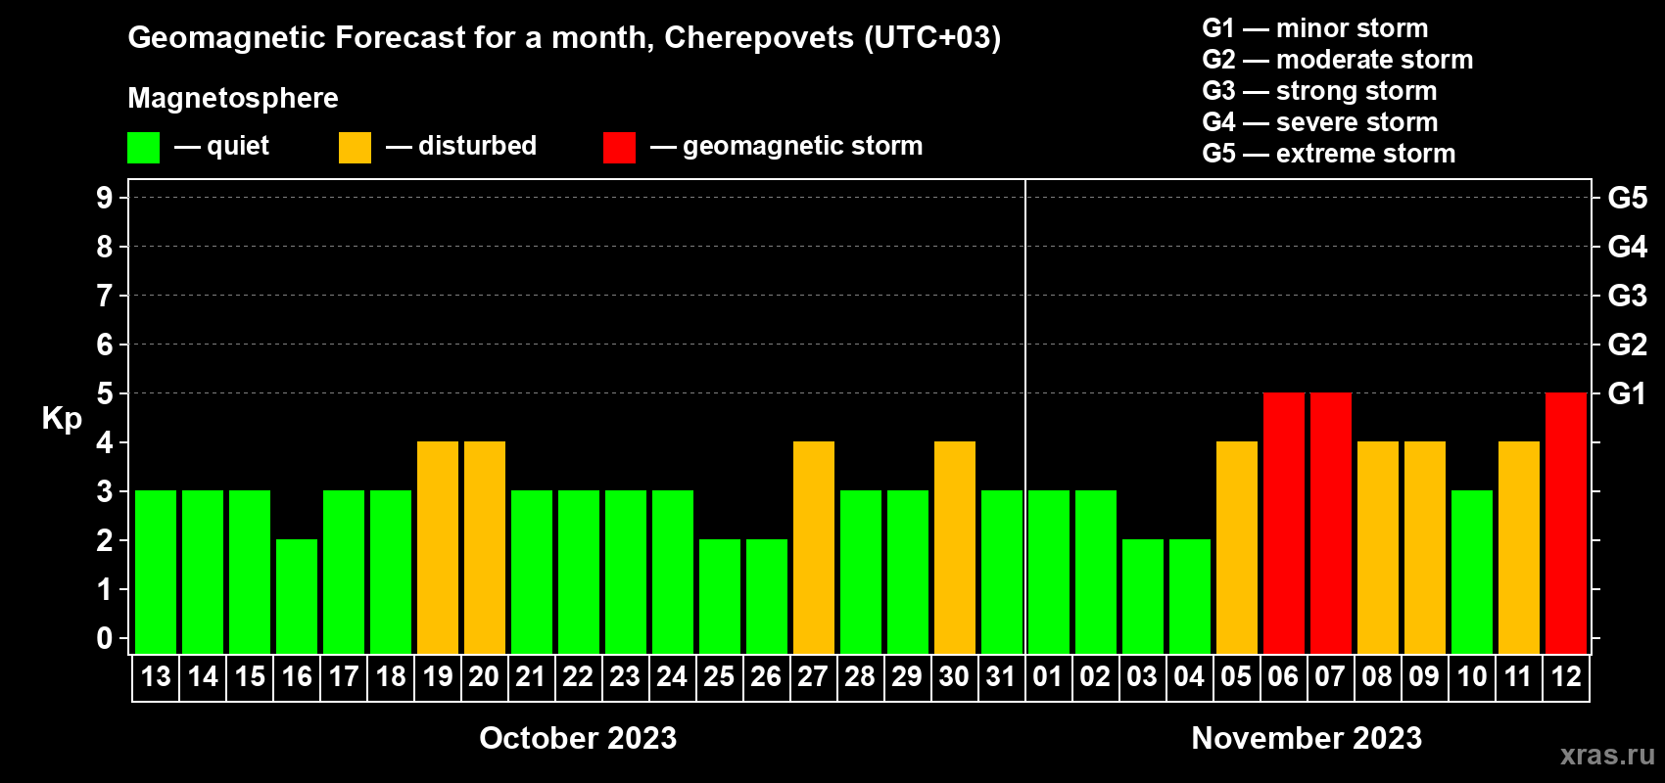Select the green bar for October 25
Screen dimensions: 1665x783
(720, 596)
